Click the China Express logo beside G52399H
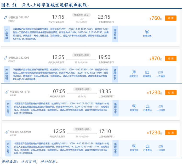 [x=7, y=132]
